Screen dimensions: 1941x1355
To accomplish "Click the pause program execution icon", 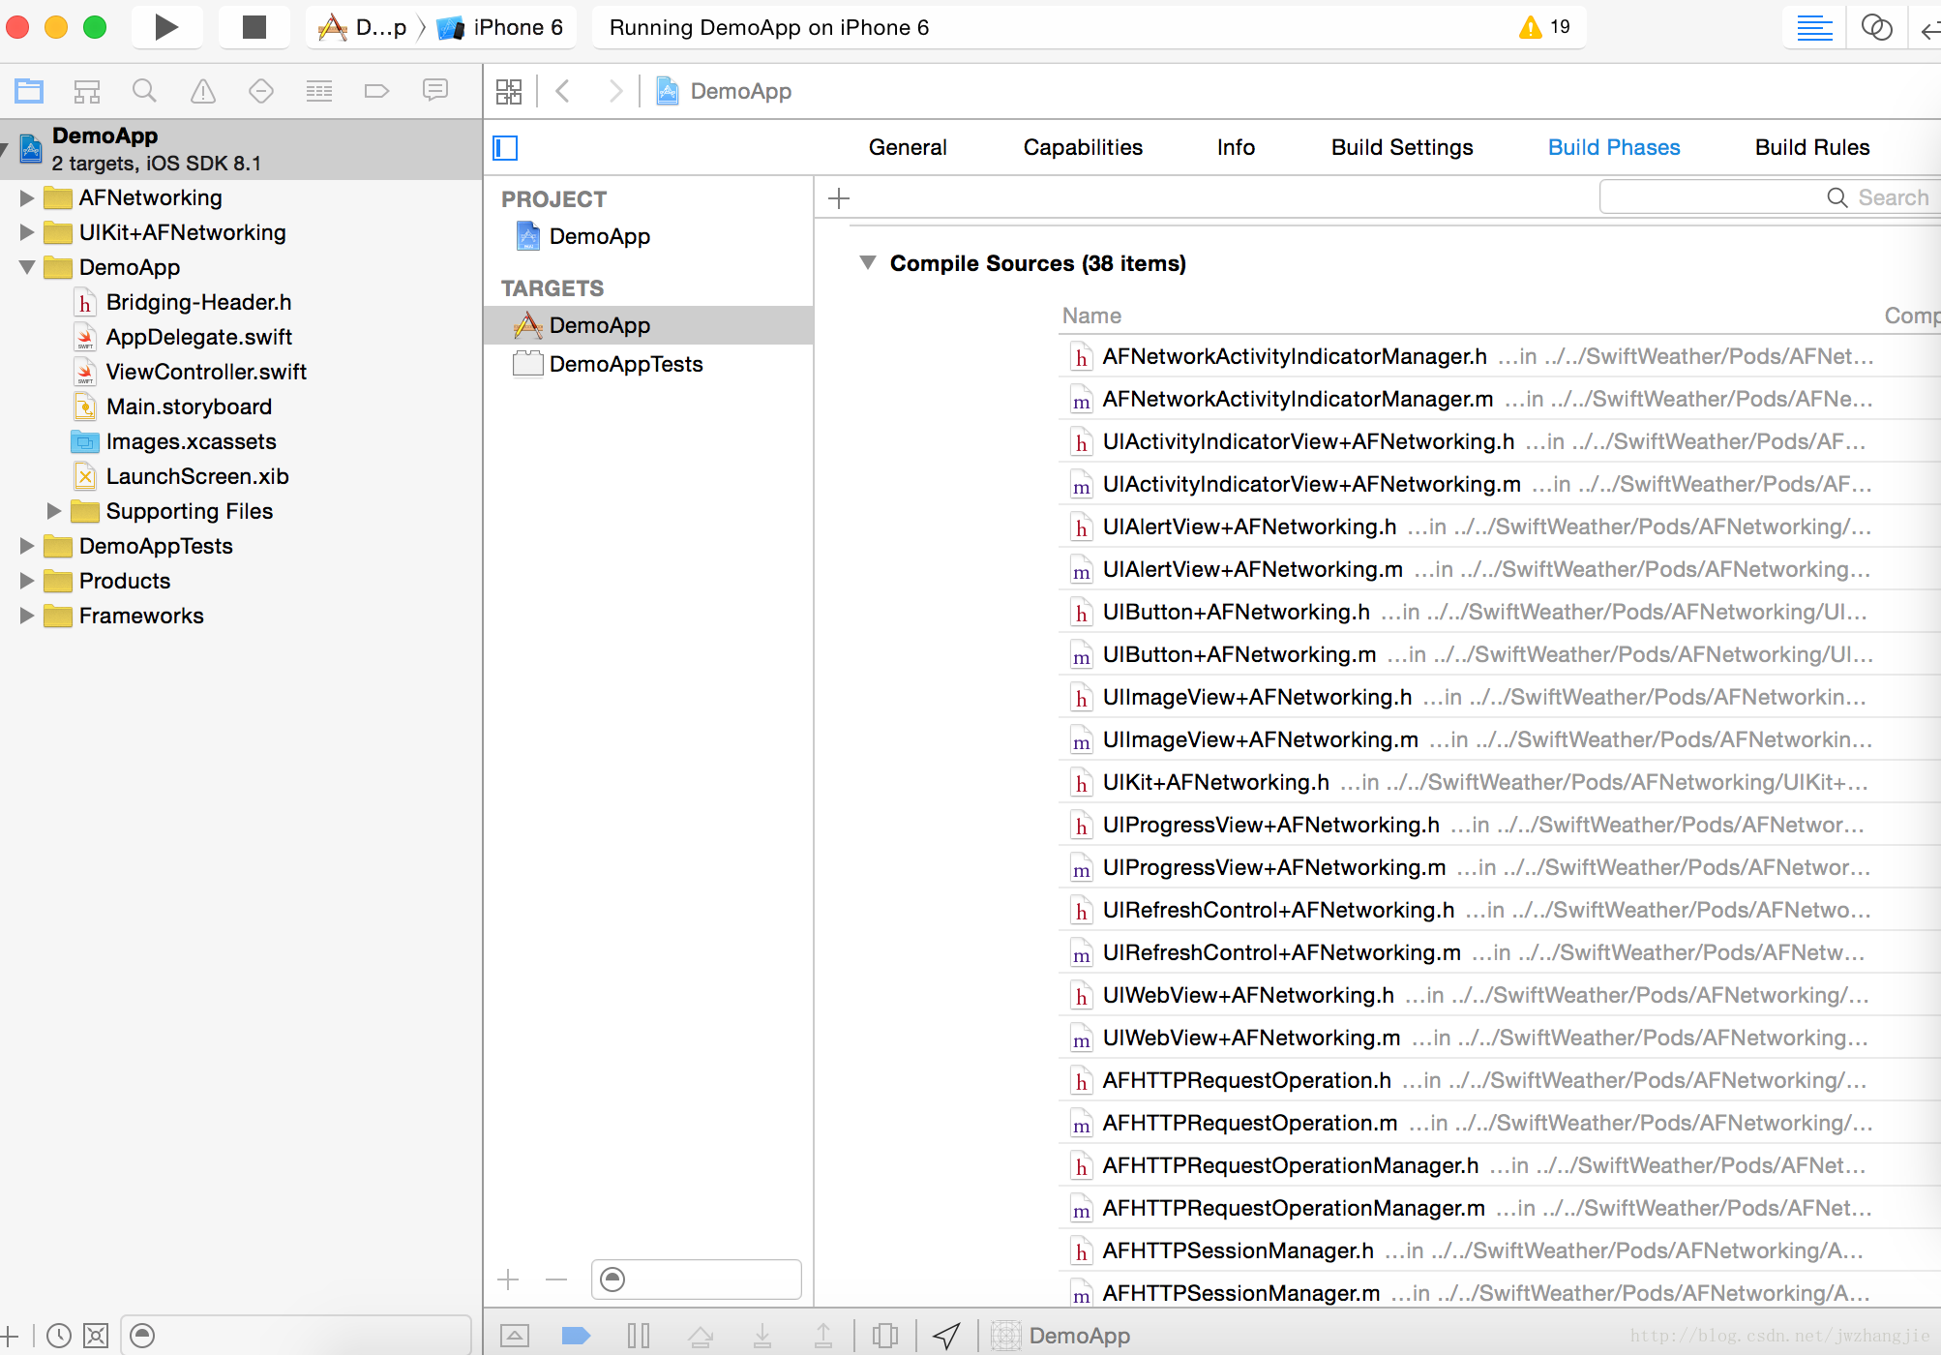I will (x=639, y=1336).
